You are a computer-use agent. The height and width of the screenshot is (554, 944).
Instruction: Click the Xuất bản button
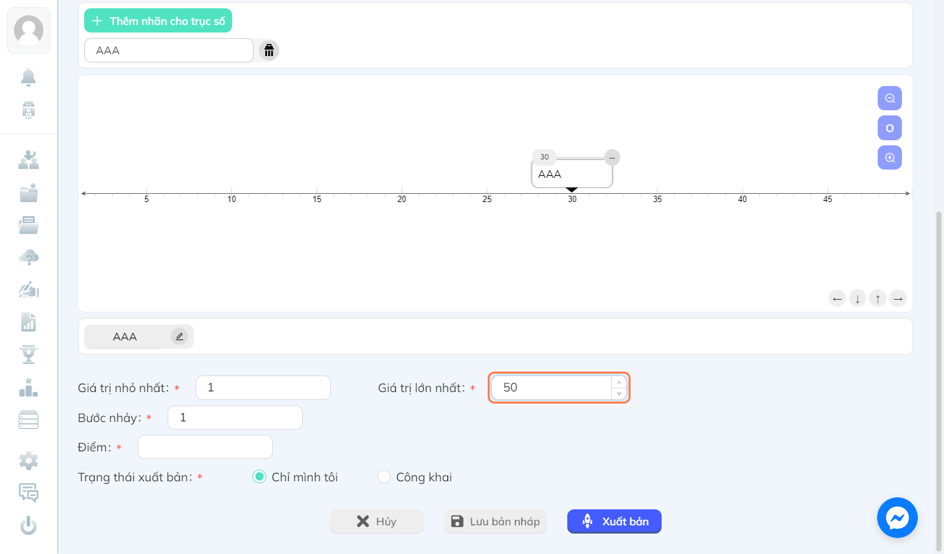[614, 521]
